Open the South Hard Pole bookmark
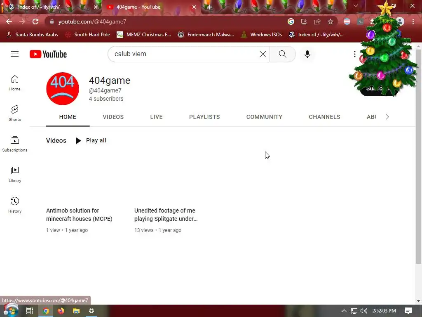422x317 pixels. click(x=88, y=35)
